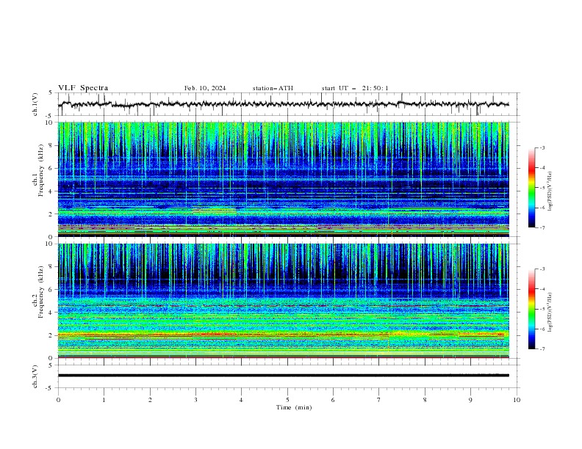Click the "0" tick on the time axis
The image size is (582, 449).
click(x=58, y=400)
